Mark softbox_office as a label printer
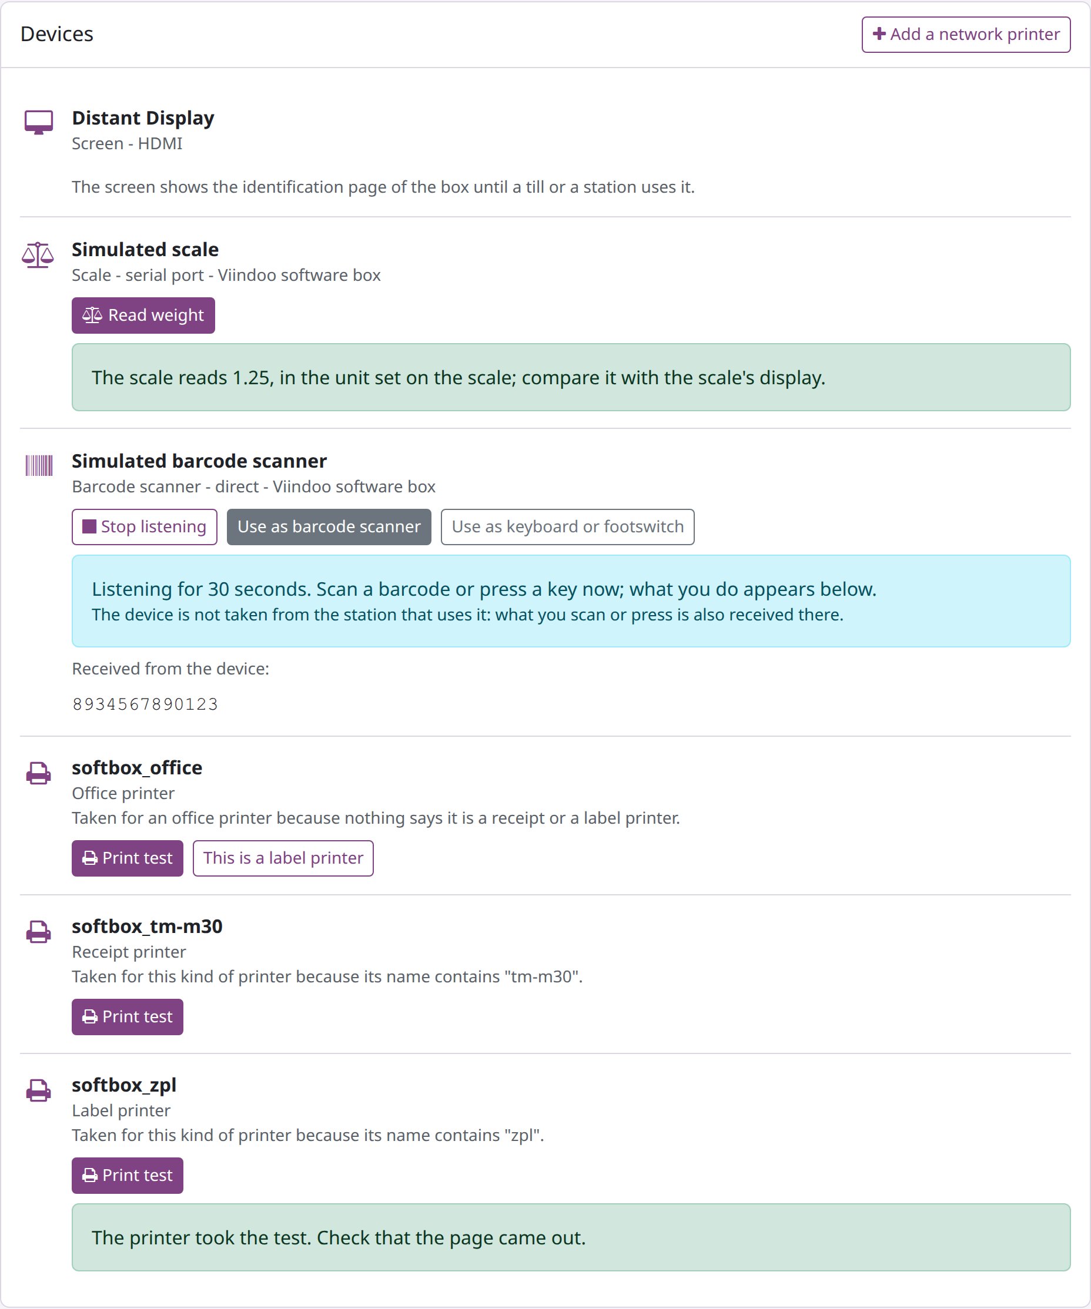 point(283,858)
